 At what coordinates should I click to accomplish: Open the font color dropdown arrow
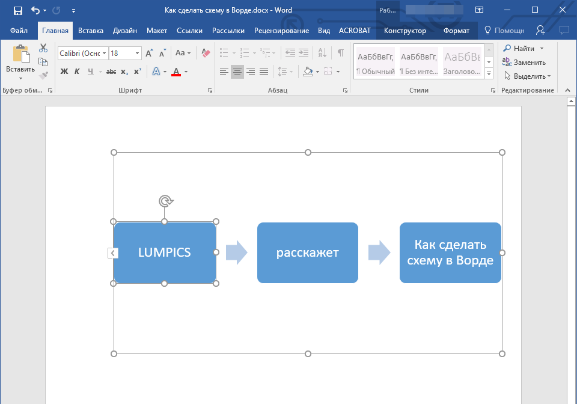tap(186, 72)
